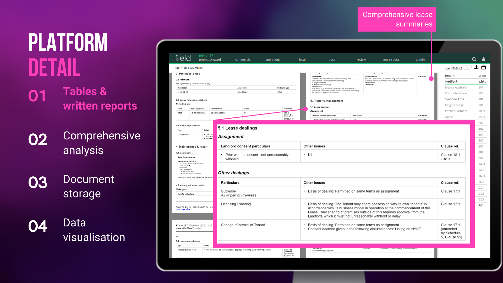The image size is (503, 283).
Task: Click the prime 137 label
Action: (206, 56)
